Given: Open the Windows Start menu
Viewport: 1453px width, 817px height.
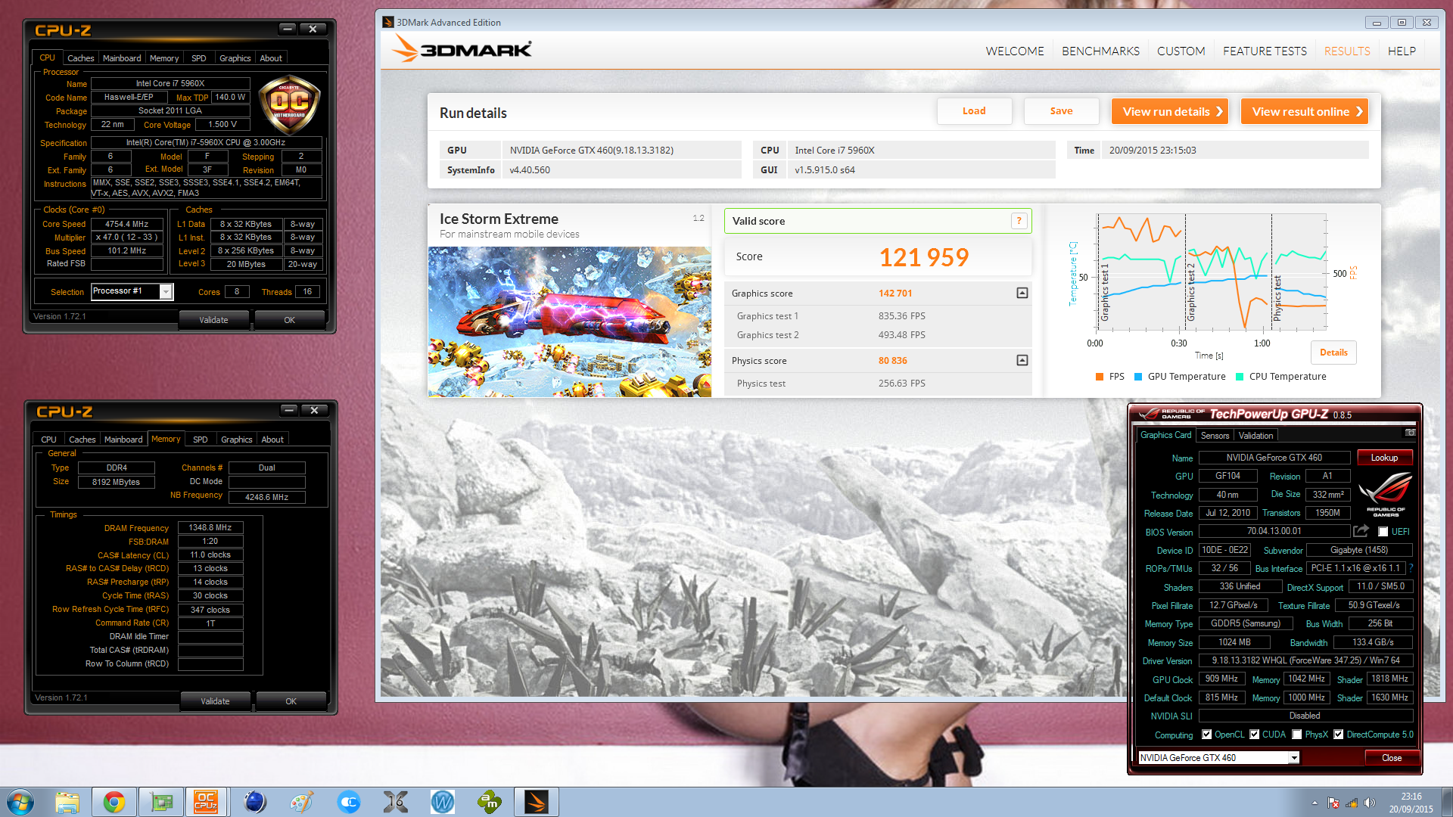Looking at the screenshot, I should point(20,802).
